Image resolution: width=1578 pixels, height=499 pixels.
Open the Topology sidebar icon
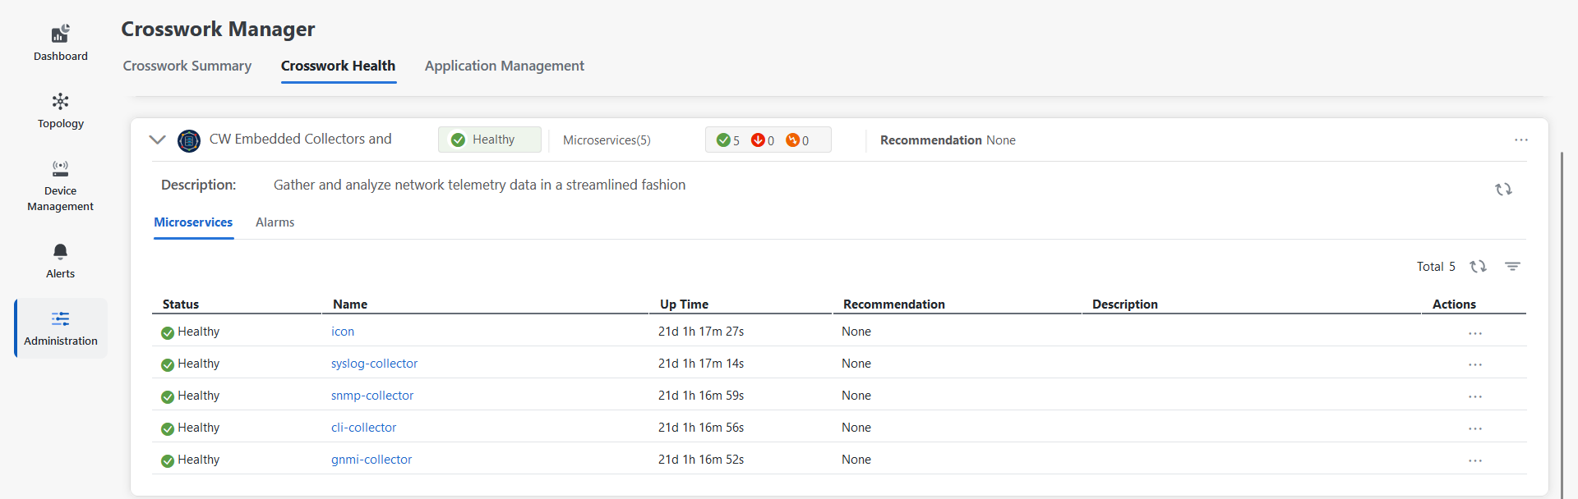[x=61, y=102]
